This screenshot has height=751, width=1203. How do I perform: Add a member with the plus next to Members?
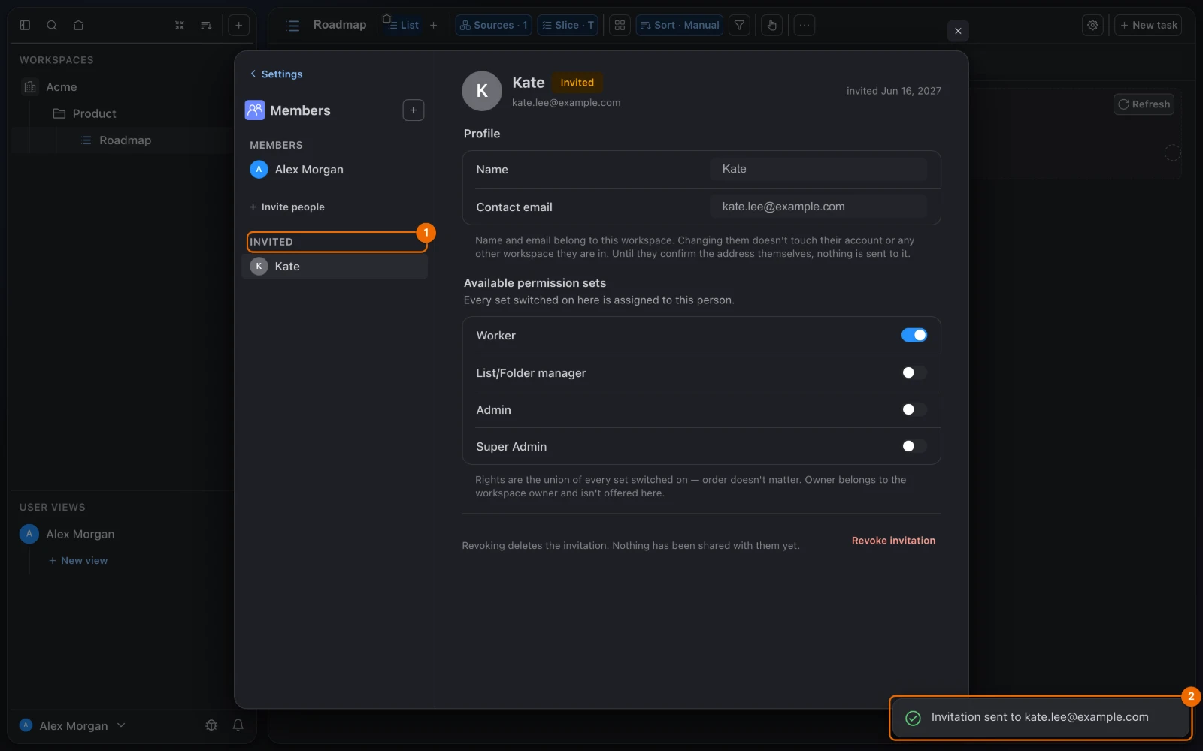point(414,110)
